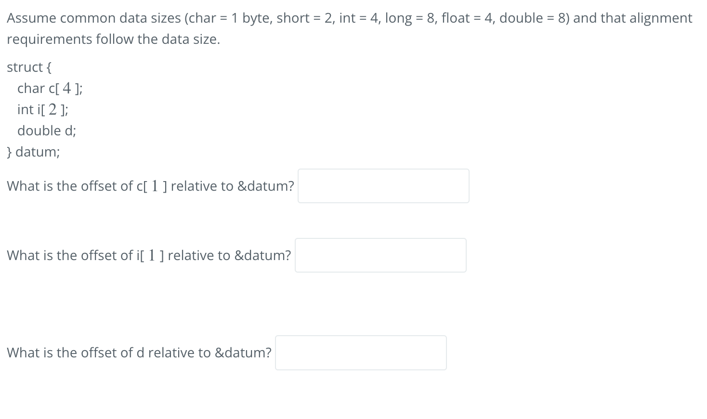Click the 'struct {' code line

pyautogui.click(x=30, y=67)
